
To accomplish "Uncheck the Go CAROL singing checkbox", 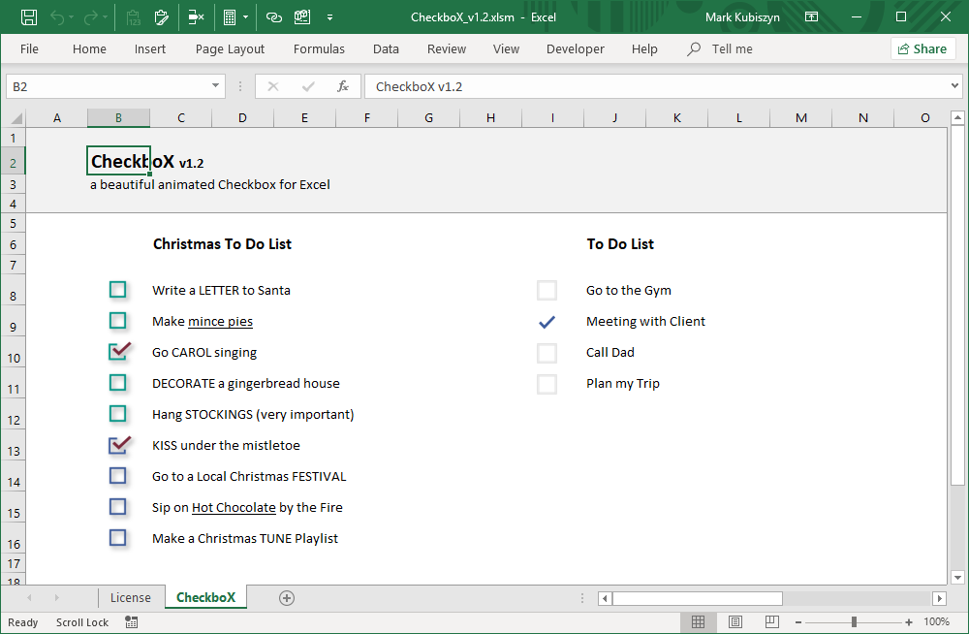I will (x=118, y=352).
